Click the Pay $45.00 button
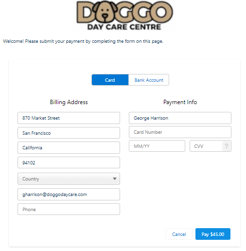246x251 pixels. coord(212,234)
